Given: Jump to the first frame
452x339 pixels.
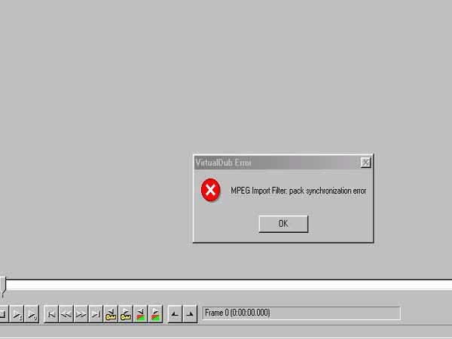Looking at the screenshot, I should point(51,314).
